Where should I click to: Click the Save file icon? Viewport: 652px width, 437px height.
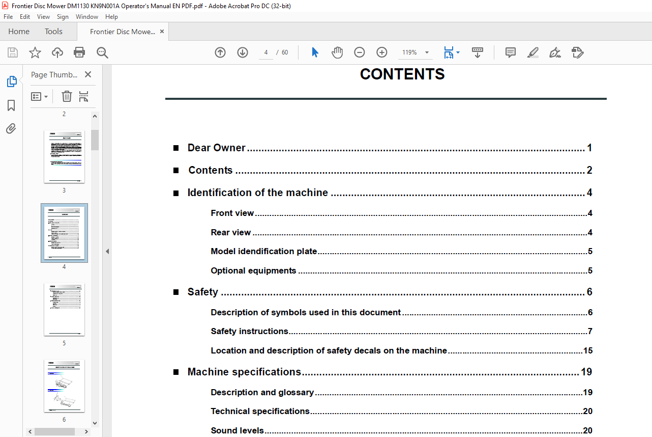(13, 52)
